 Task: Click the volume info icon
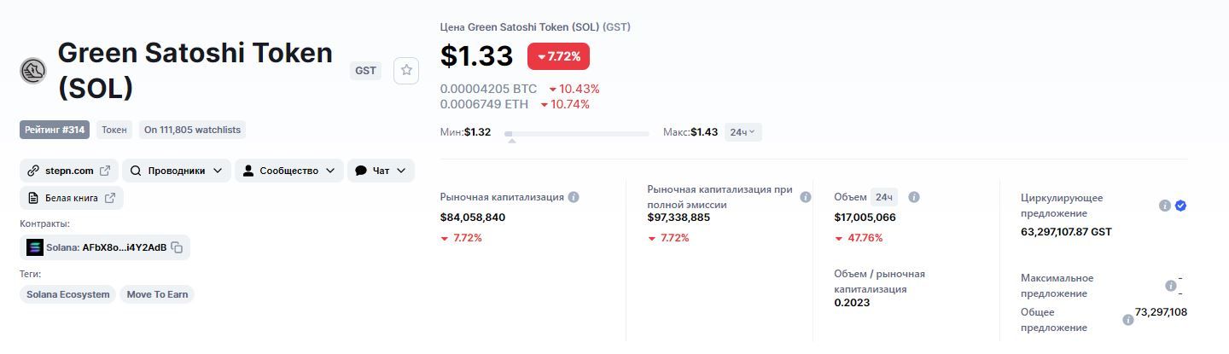[914, 197]
